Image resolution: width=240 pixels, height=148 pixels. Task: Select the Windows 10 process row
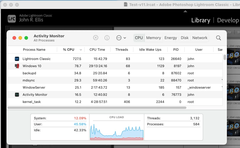pos(114,66)
